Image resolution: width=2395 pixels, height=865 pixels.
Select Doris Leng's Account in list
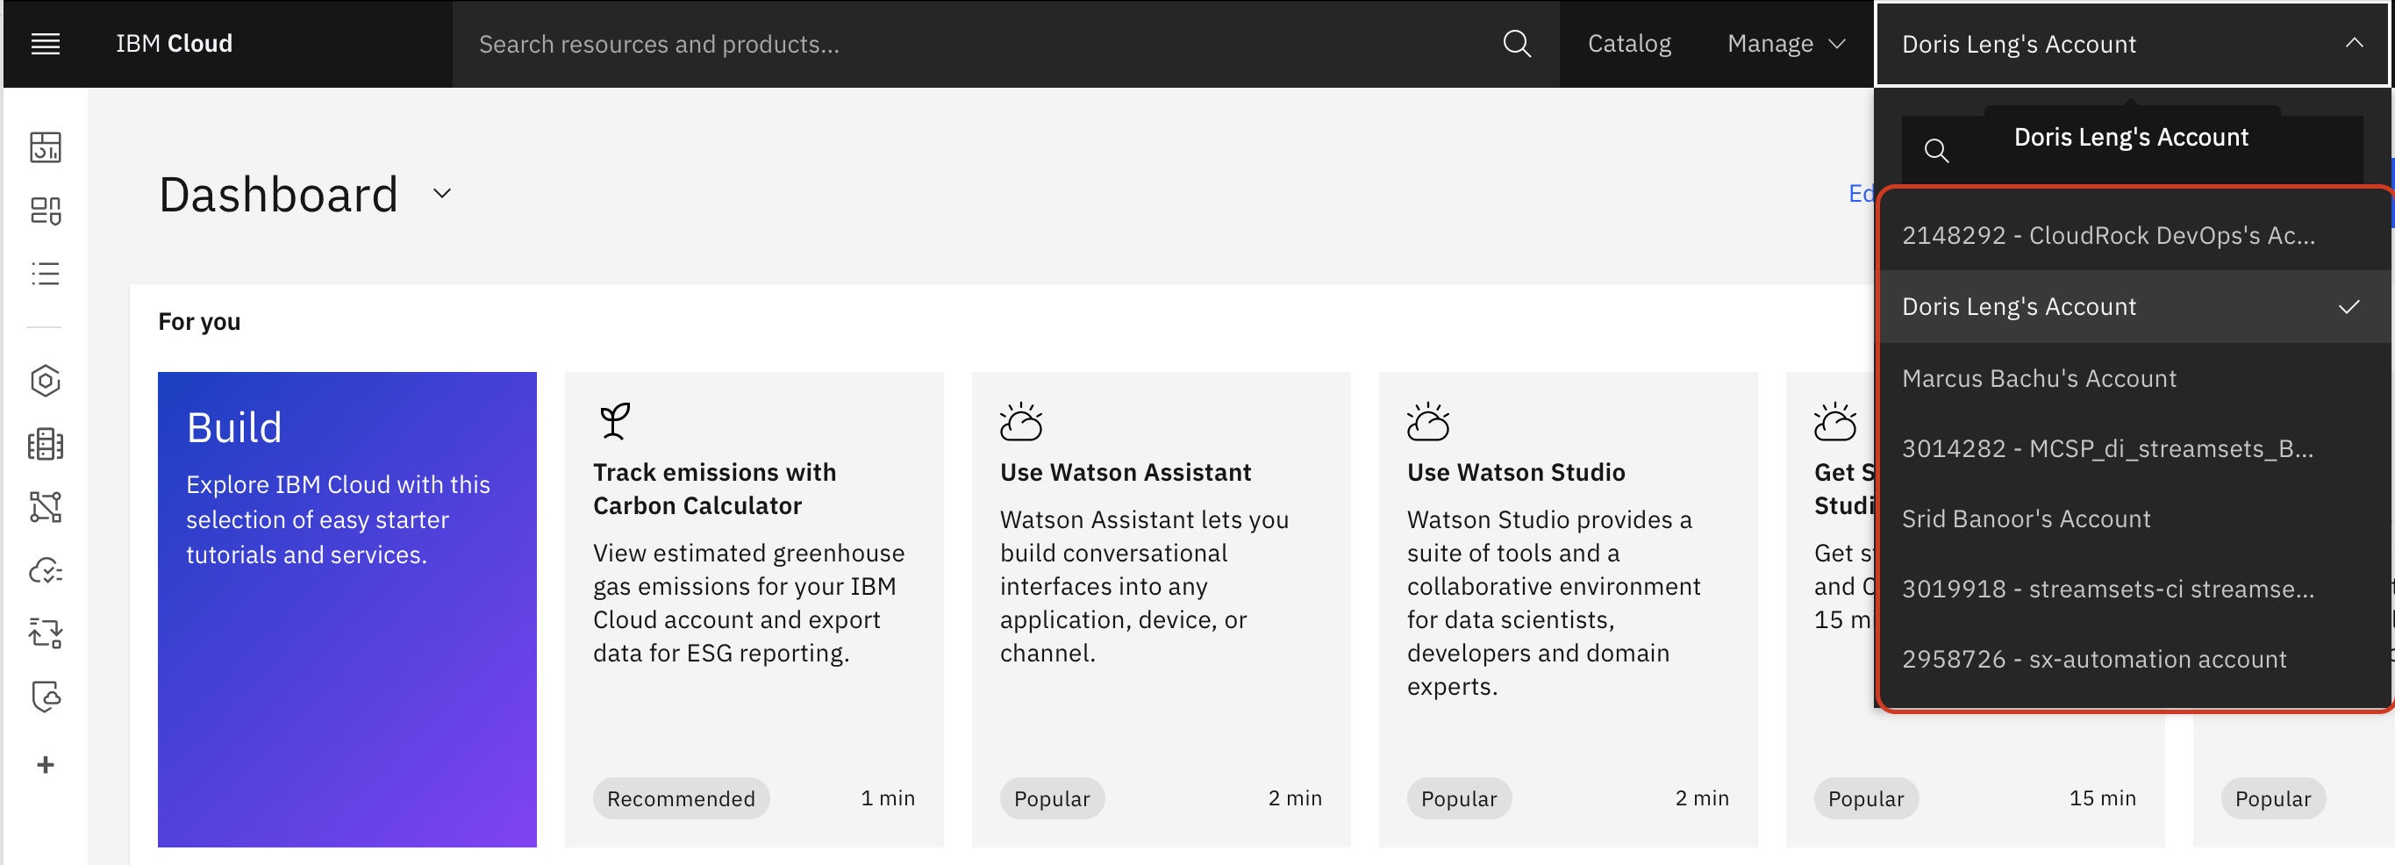[x=2134, y=307]
